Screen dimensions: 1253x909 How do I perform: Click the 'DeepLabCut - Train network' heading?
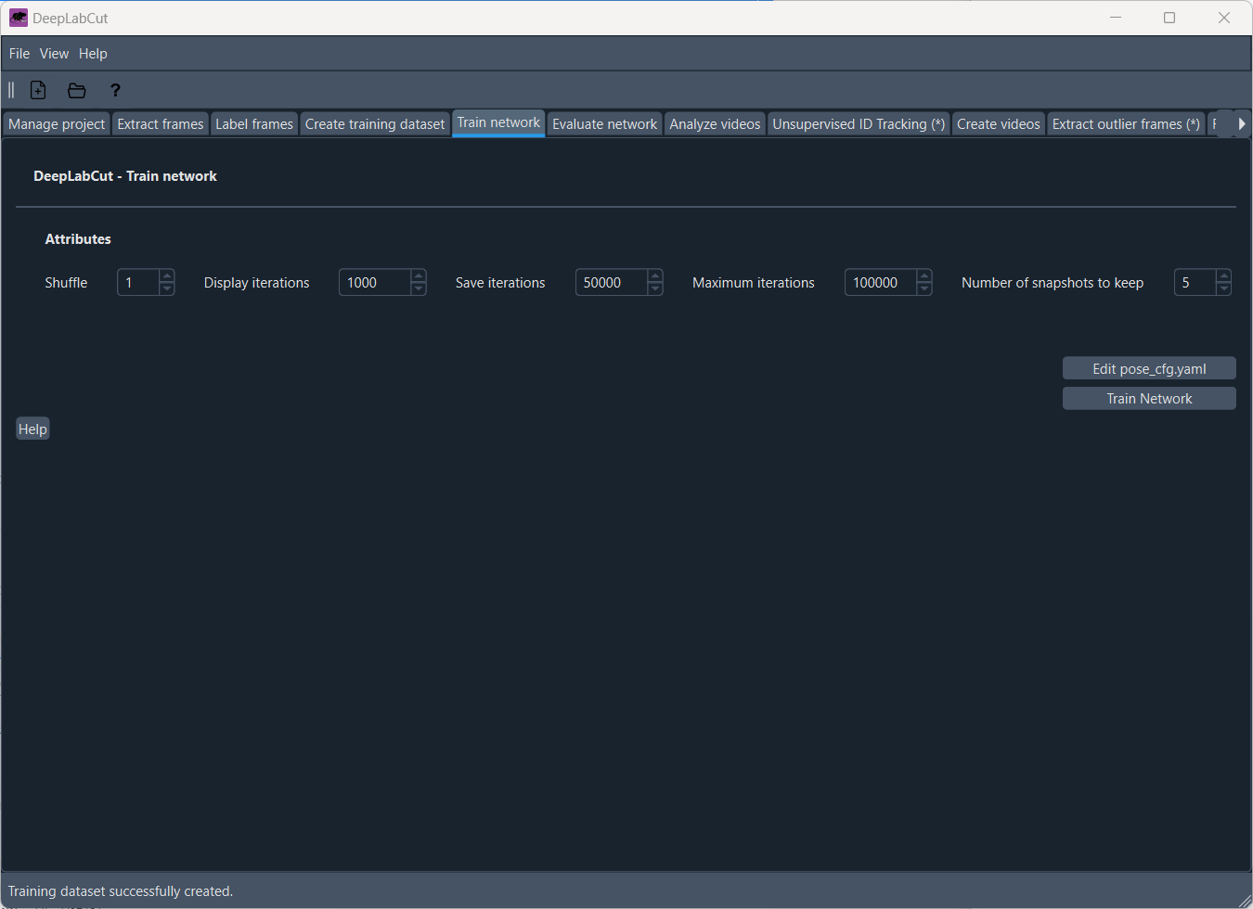pyautogui.click(x=125, y=176)
